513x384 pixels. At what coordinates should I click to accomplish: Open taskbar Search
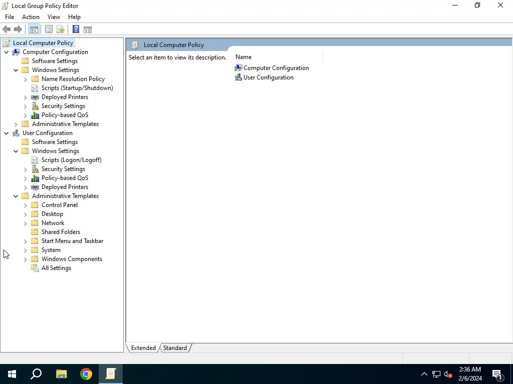(36, 374)
